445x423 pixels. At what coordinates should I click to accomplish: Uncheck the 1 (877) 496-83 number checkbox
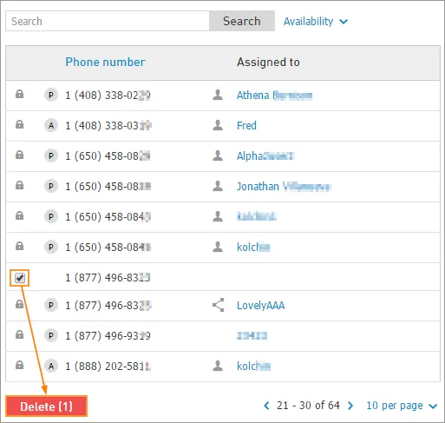click(20, 278)
